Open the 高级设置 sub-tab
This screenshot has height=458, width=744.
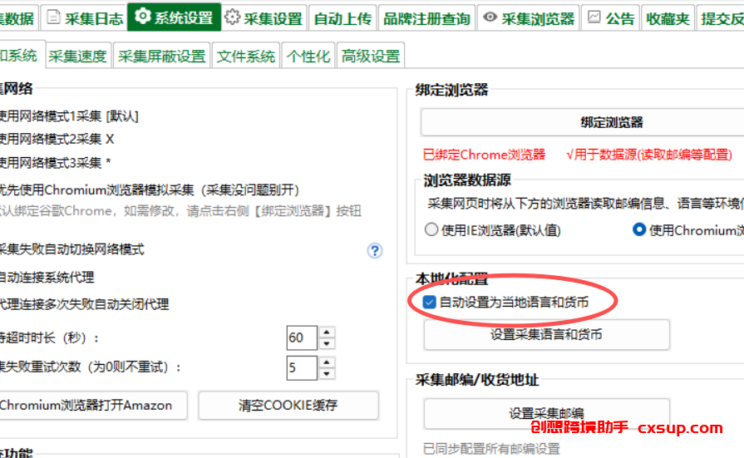[x=371, y=57]
